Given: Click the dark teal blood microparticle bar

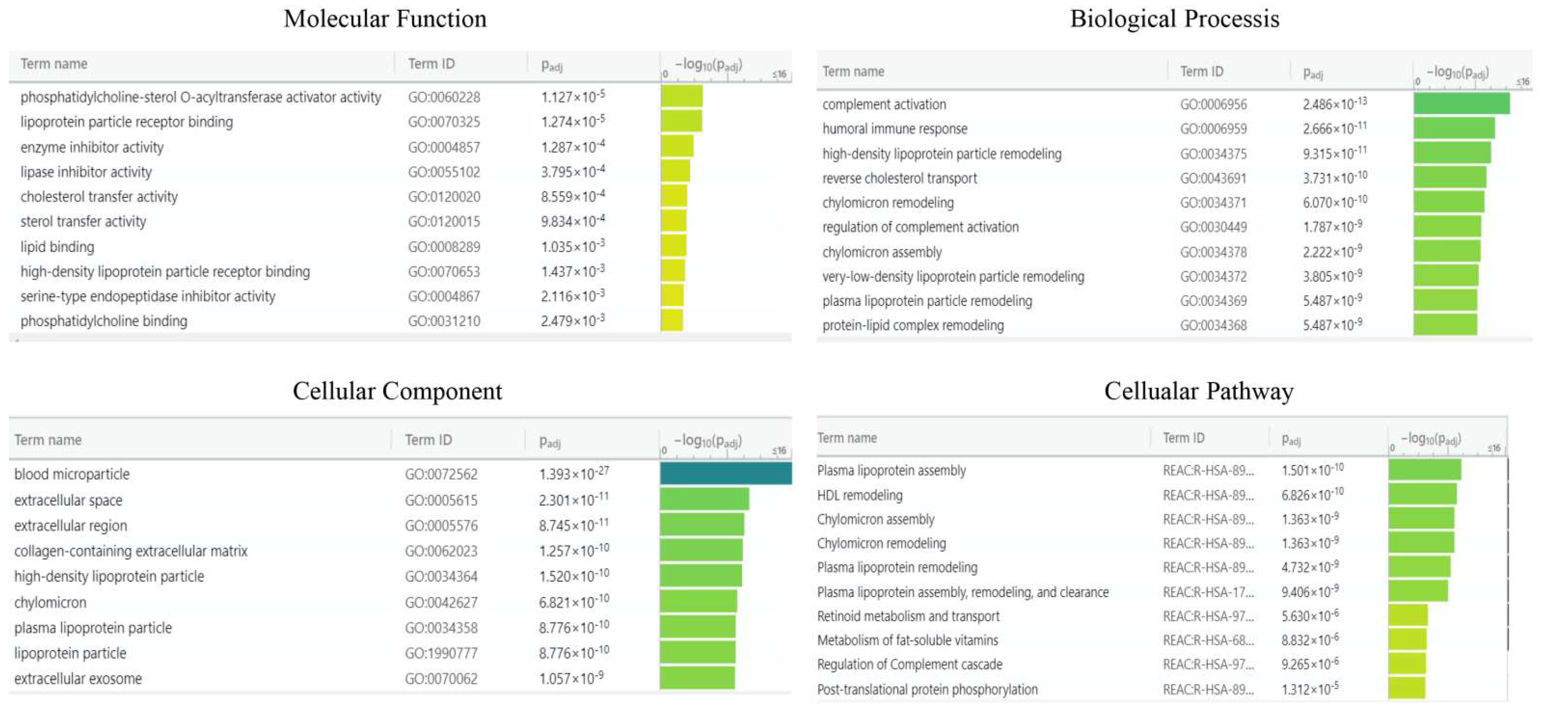Looking at the screenshot, I should tap(726, 473).
